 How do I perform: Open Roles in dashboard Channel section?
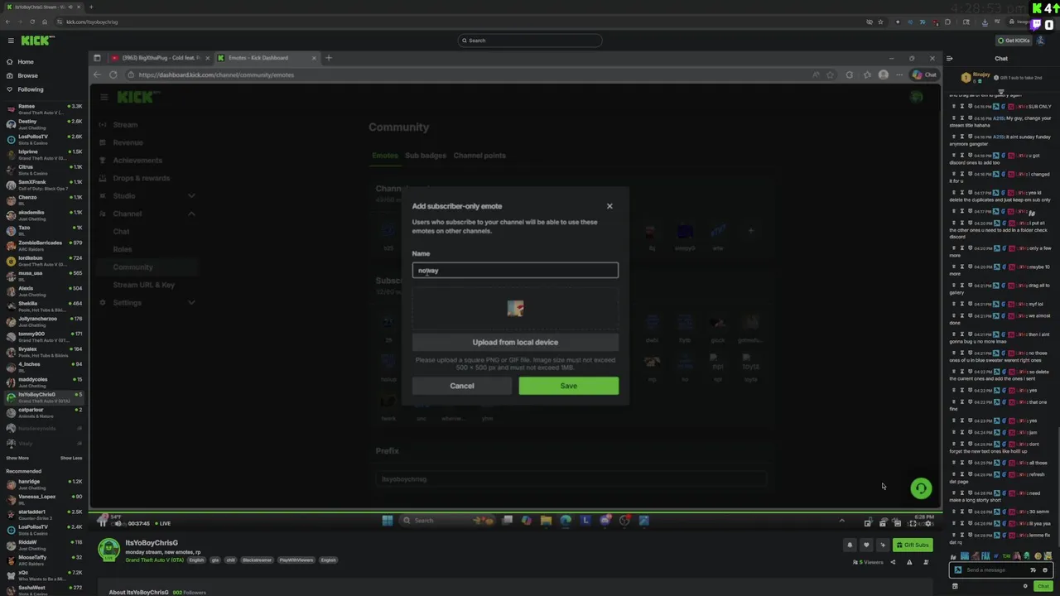click(x=123, y=249)
